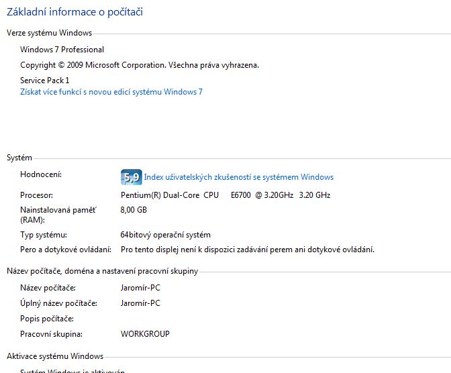Click the Nainstalovaná paměť (RAM): label
Screen dimensions: 451x373
[58, 215]
